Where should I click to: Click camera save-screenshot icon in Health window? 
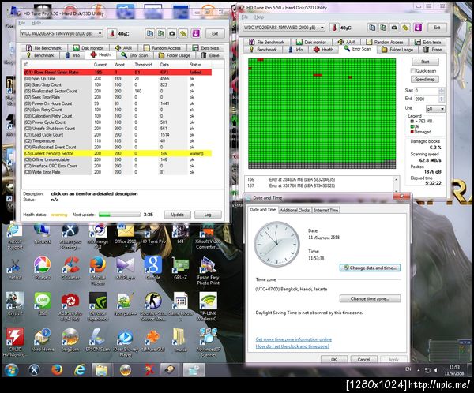172,33
